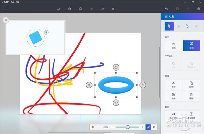Image resolution: width=204 pixels, height=134 pixels.
Task: Click the Z-axis rotate handle above torus
Action: tap(116, 68)
